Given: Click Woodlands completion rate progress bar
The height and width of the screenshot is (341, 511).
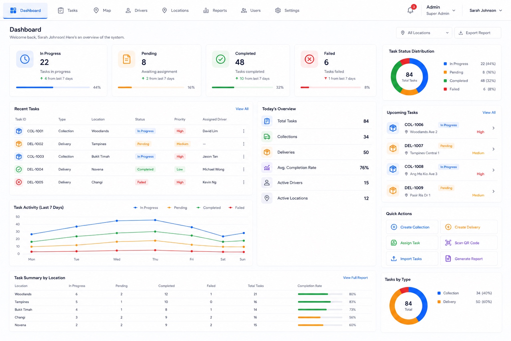Looking at the screenshot, I should pos(320,294).
